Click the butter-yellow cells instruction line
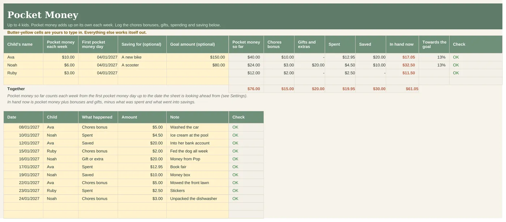The width and height of the screenshot is (506, 222). tap(77, 32)
